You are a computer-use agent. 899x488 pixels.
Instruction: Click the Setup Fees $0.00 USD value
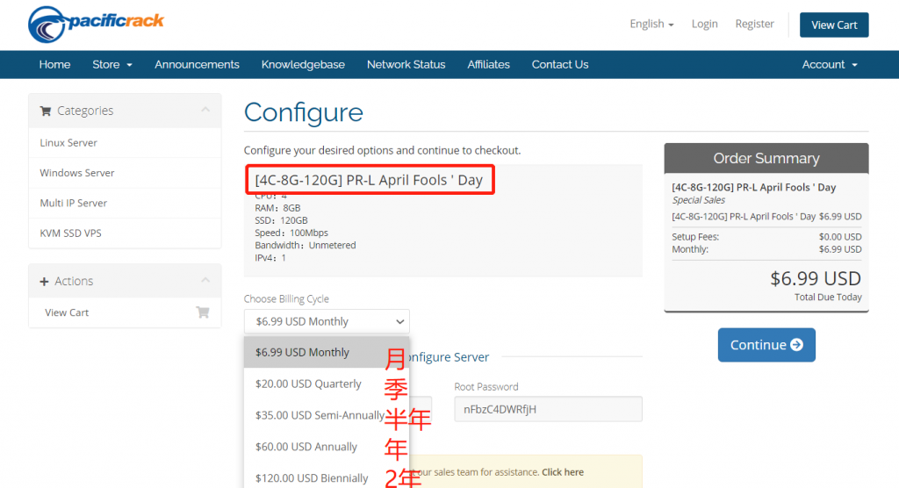[x=840, y=237]
